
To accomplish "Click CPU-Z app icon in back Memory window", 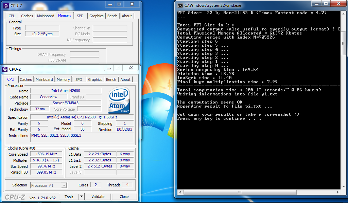I will pos(6,6).
